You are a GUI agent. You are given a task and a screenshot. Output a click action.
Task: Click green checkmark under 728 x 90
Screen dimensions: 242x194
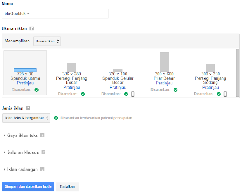click(37, 90)
